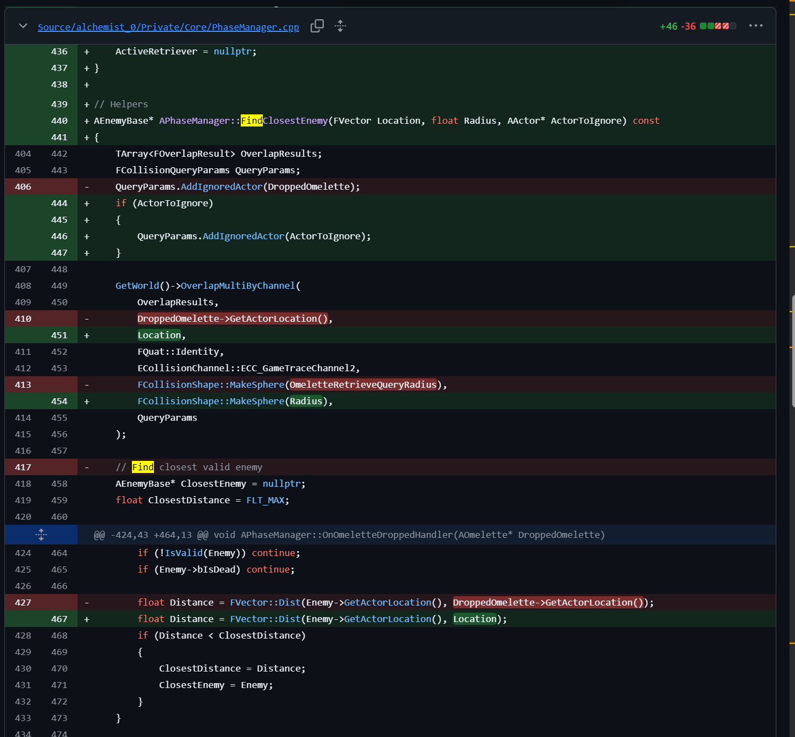The height and width of the screenshot is (737, 795).
Task: Open the PhaseManager.cpp file path link
Action: (x=168, y=27)
